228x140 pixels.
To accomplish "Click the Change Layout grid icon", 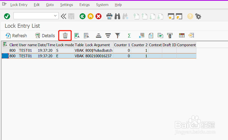I will pyautogui.click(x=182, y=35).
